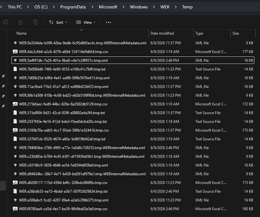Click the Share toolbar icon
The image size is (260, 217).
[21, 22]
